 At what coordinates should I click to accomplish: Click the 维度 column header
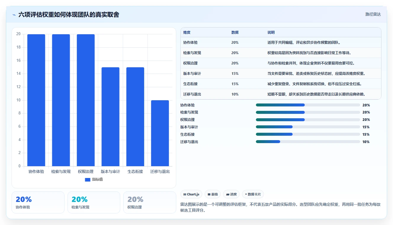coord(187,32)
